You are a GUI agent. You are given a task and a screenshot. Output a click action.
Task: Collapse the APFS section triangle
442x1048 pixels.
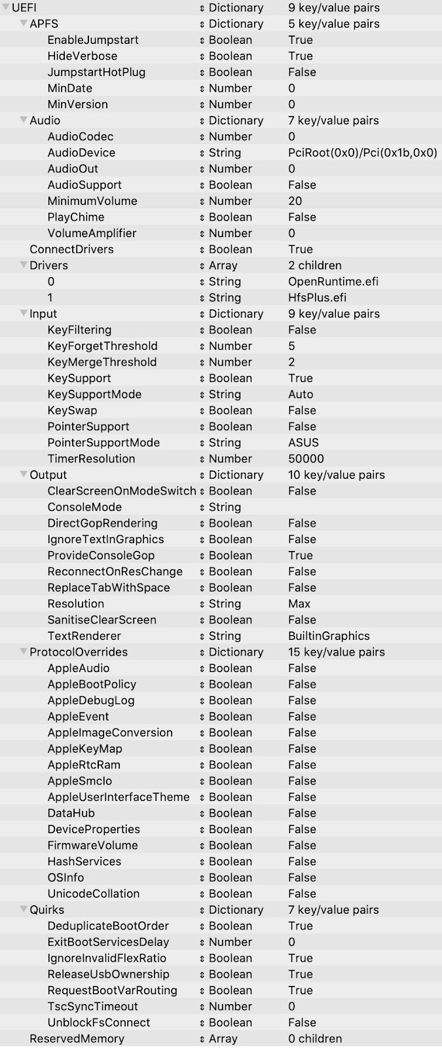point(24,24)
